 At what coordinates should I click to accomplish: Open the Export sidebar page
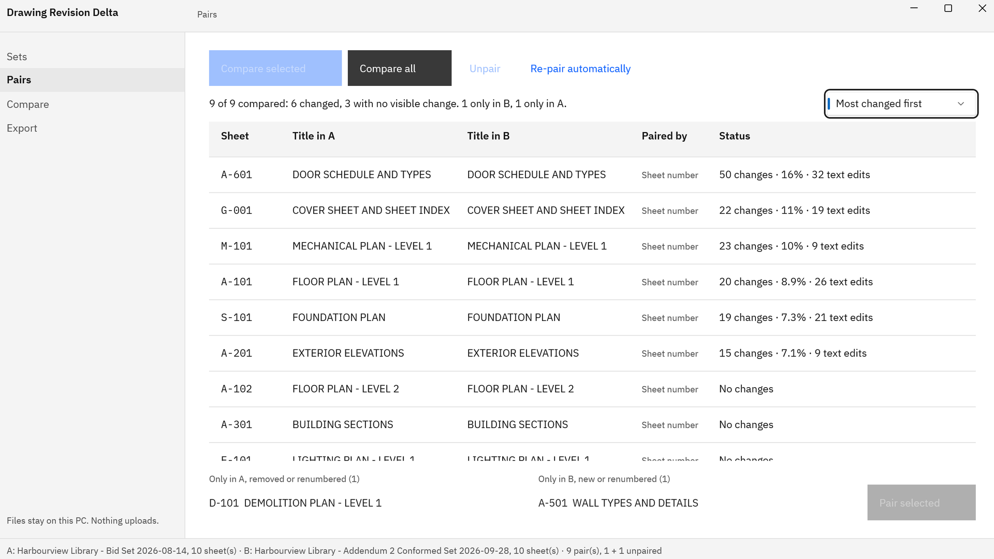pos(92,128)
